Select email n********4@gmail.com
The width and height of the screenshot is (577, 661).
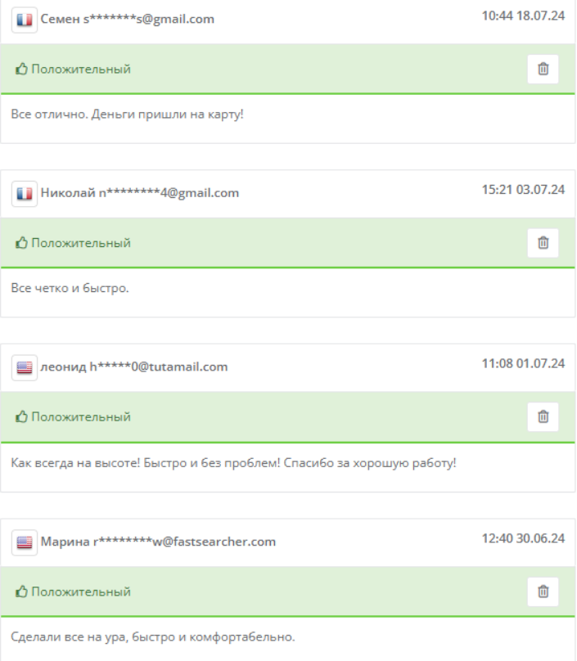coord(169,193)
